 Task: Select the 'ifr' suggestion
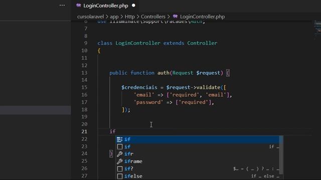click(198, 154)
